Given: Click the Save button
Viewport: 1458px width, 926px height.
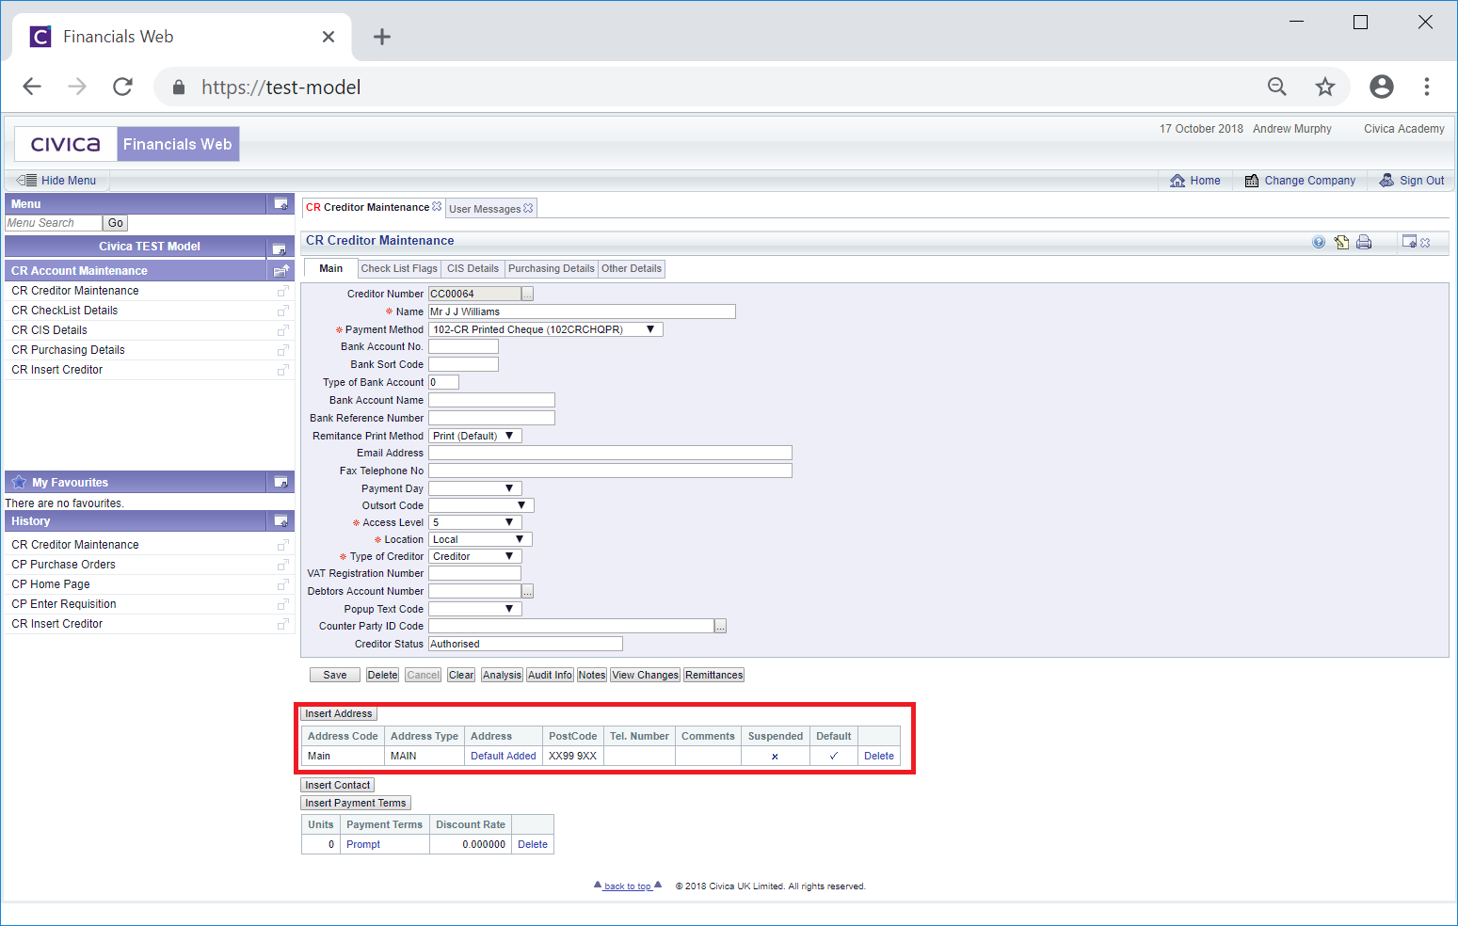Looking at the screenshot, I should tap(335, 676).
